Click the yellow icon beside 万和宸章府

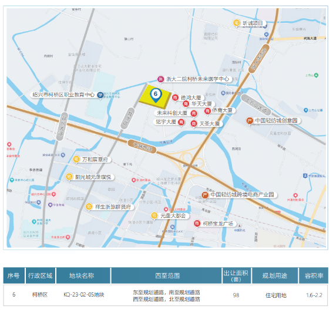76,159
